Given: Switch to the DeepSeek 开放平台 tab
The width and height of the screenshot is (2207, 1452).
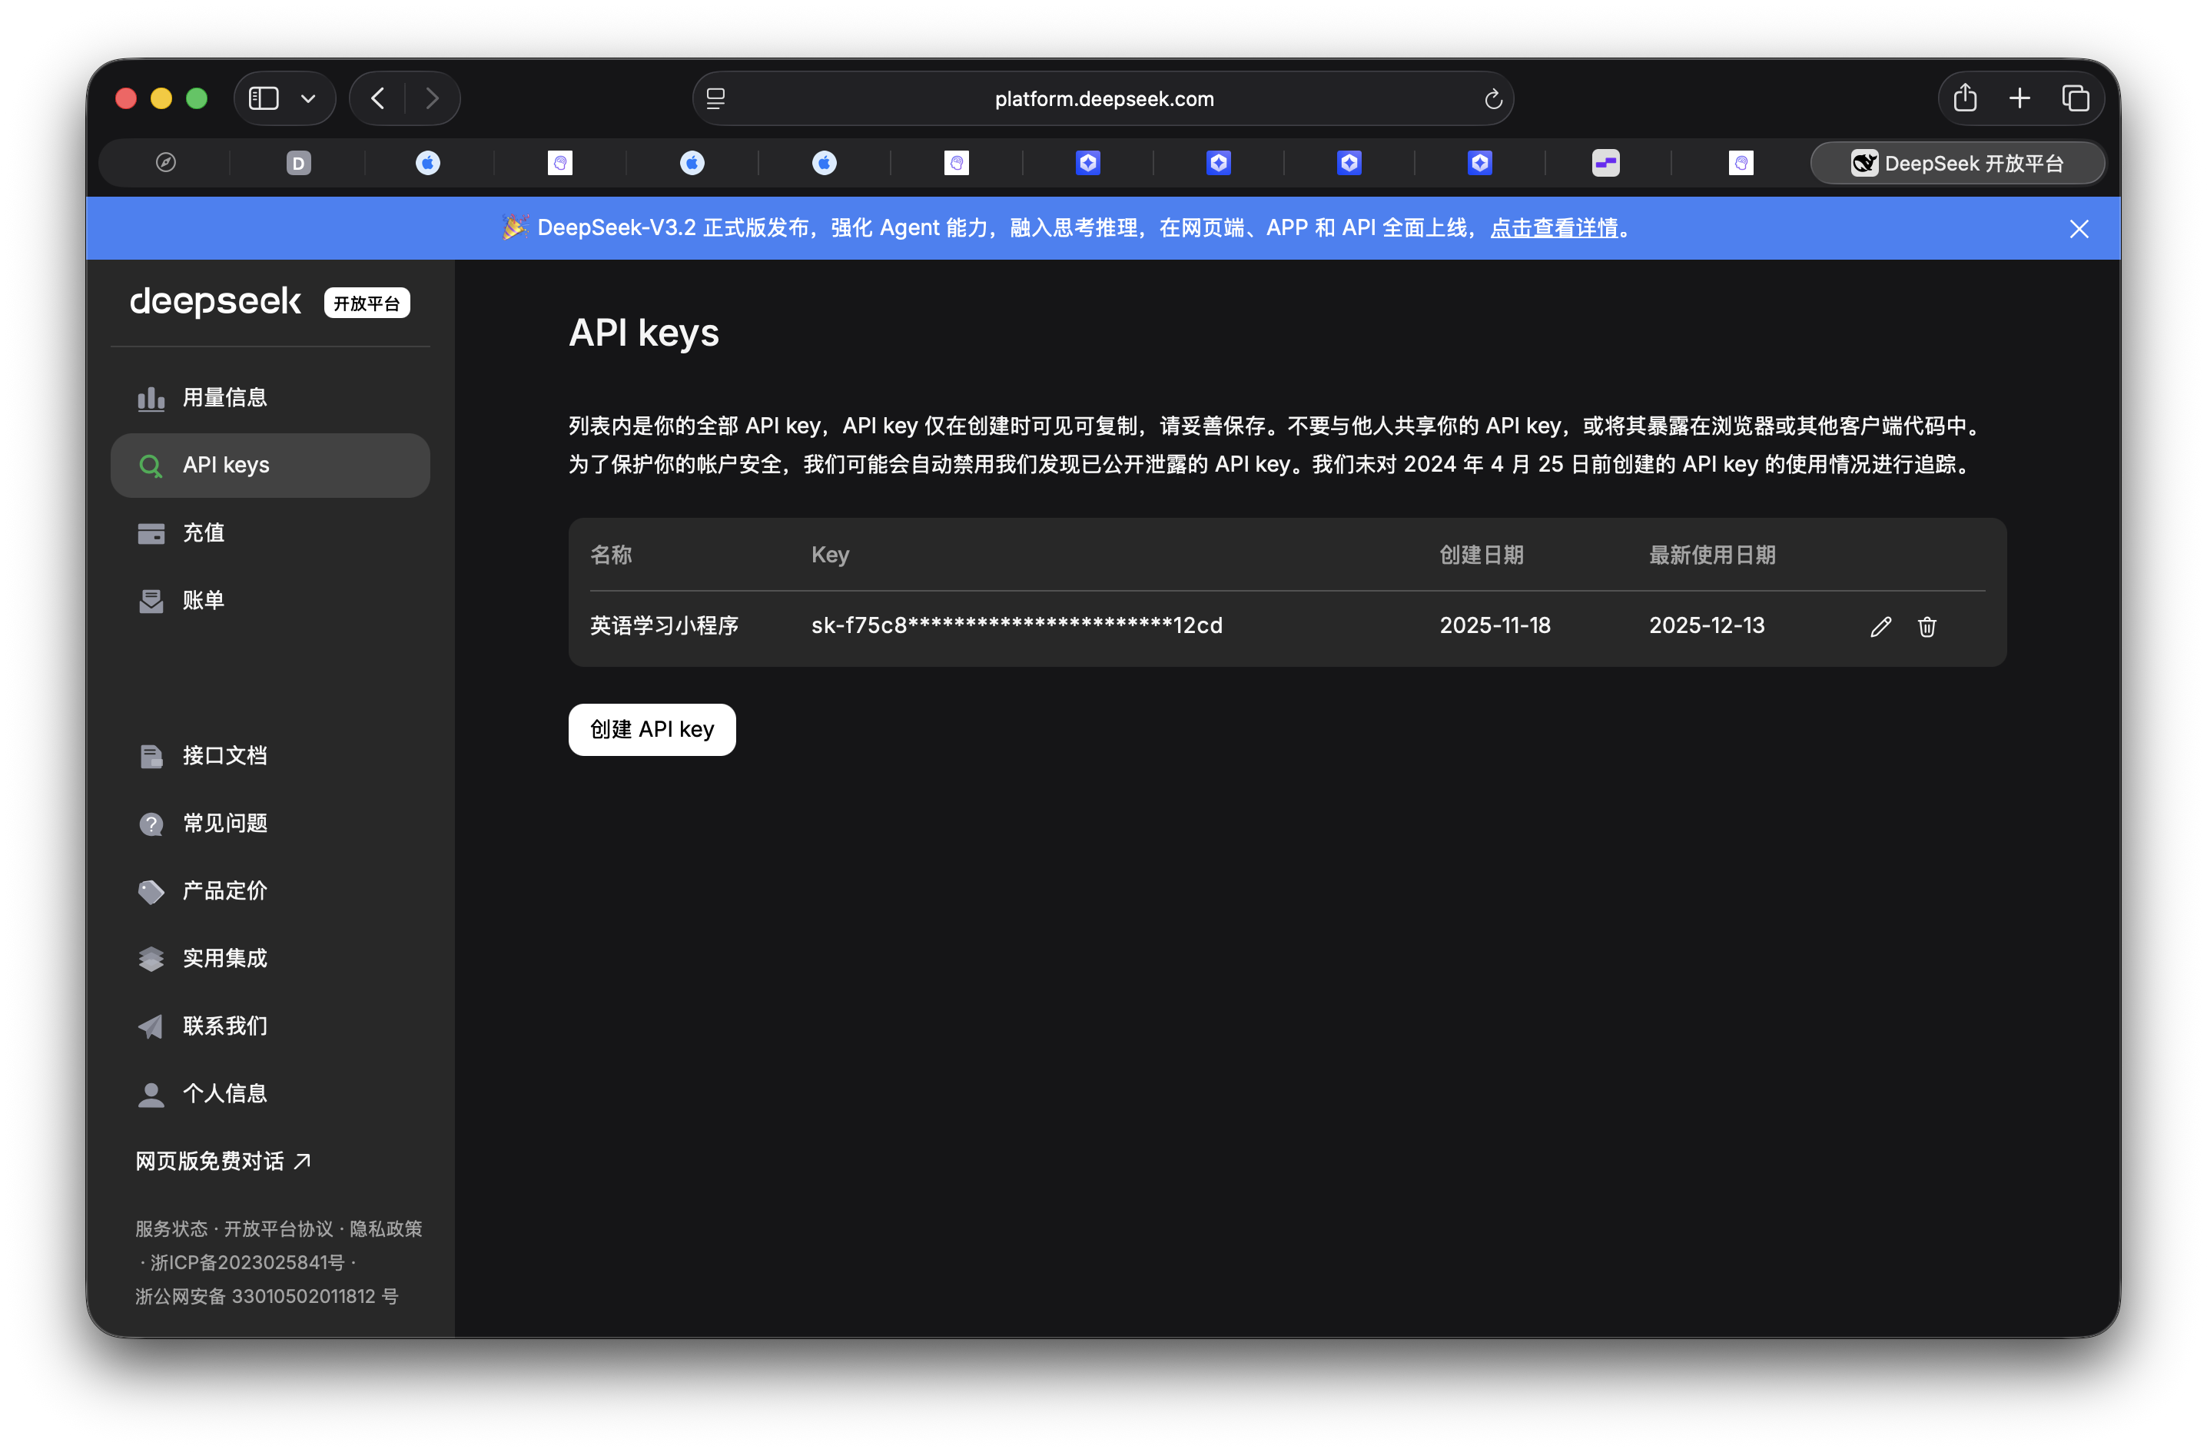Looking at the screenshot, I should [1956, 162].
